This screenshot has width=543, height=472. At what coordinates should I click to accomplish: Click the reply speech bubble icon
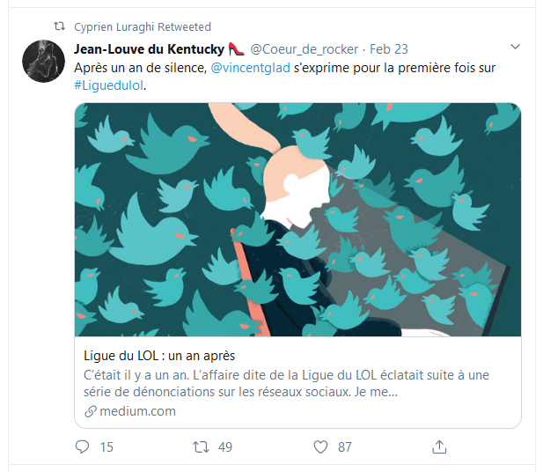click(x=83, y=447)
